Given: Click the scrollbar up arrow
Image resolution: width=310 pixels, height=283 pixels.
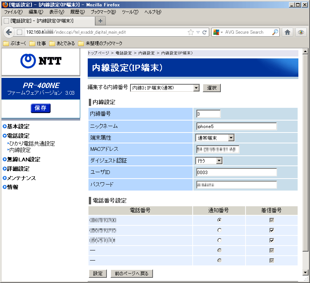Looking at the screenshot, I should [x=305, y=52].
